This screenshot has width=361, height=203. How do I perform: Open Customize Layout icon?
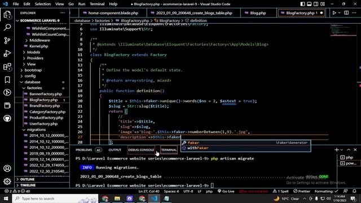click(x=323, y=4)
